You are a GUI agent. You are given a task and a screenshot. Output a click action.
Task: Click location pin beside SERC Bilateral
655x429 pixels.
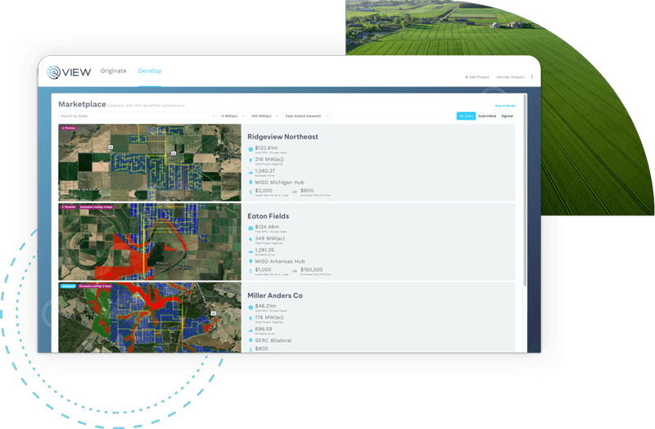tap(251, 341)
